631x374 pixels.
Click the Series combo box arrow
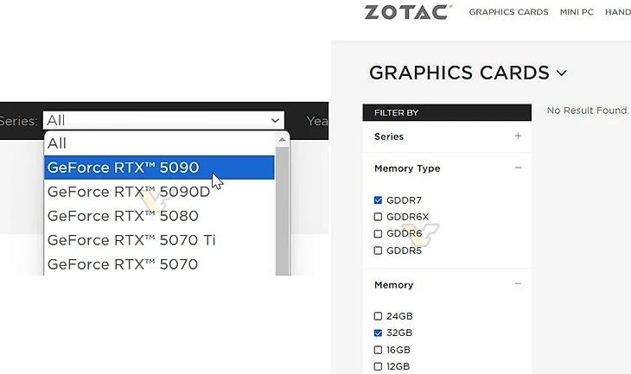pos(275,121)
